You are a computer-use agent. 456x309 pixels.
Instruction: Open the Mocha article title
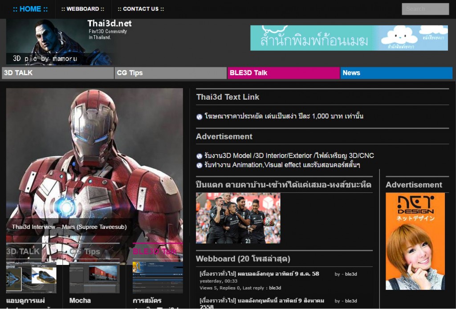pos(80,301)
